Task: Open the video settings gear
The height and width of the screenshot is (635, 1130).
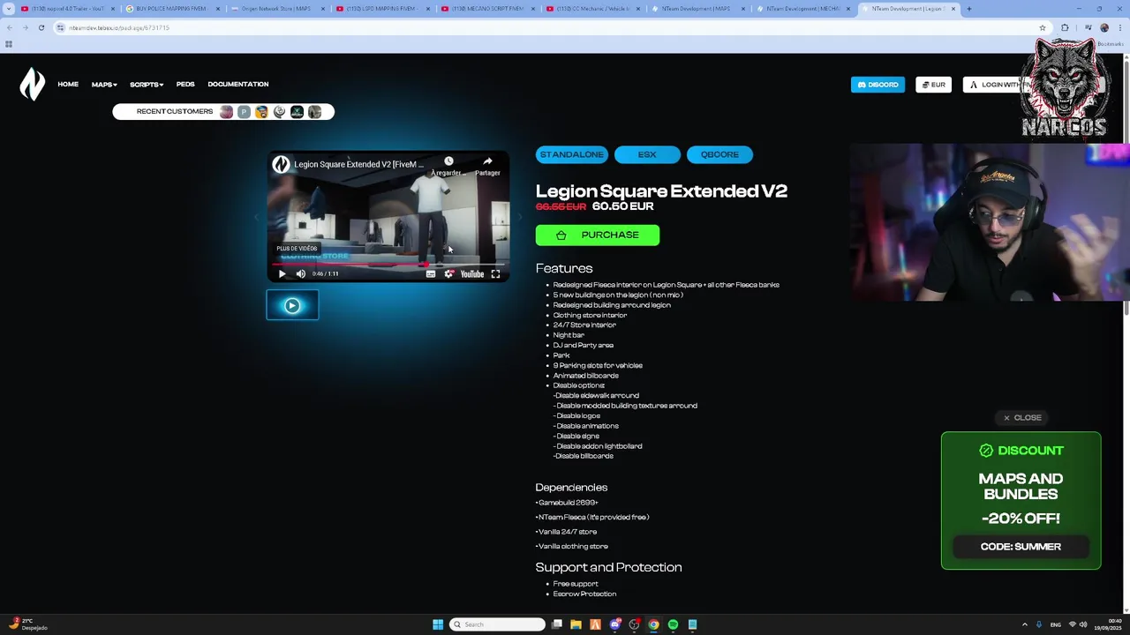Action: (448, 273)
